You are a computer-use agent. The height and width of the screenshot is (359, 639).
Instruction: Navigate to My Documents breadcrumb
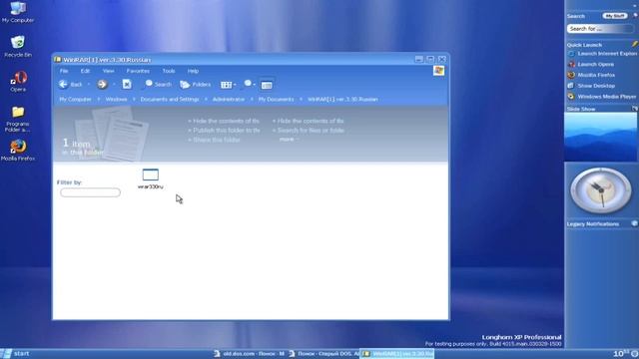276,100
